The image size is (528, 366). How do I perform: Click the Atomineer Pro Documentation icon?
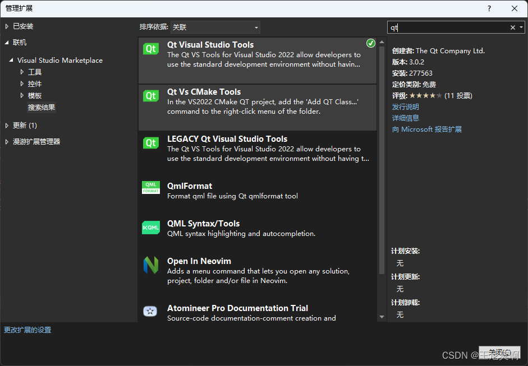coord(150,311)
